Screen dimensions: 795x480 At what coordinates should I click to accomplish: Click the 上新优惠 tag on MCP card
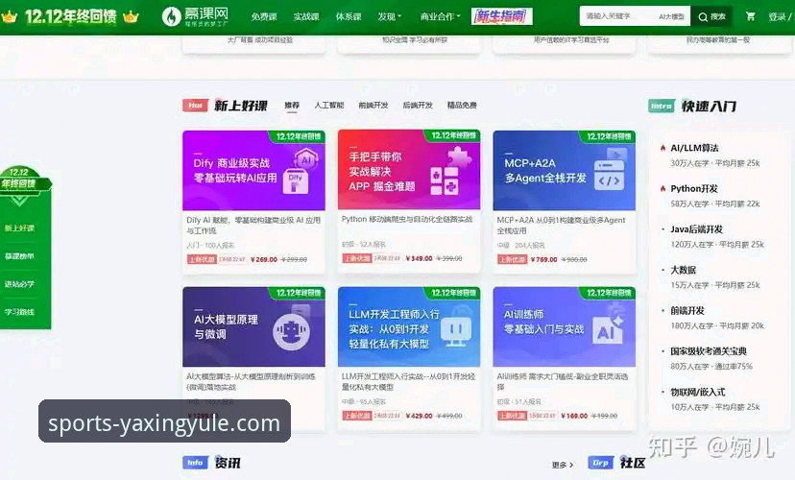(512, 259)
